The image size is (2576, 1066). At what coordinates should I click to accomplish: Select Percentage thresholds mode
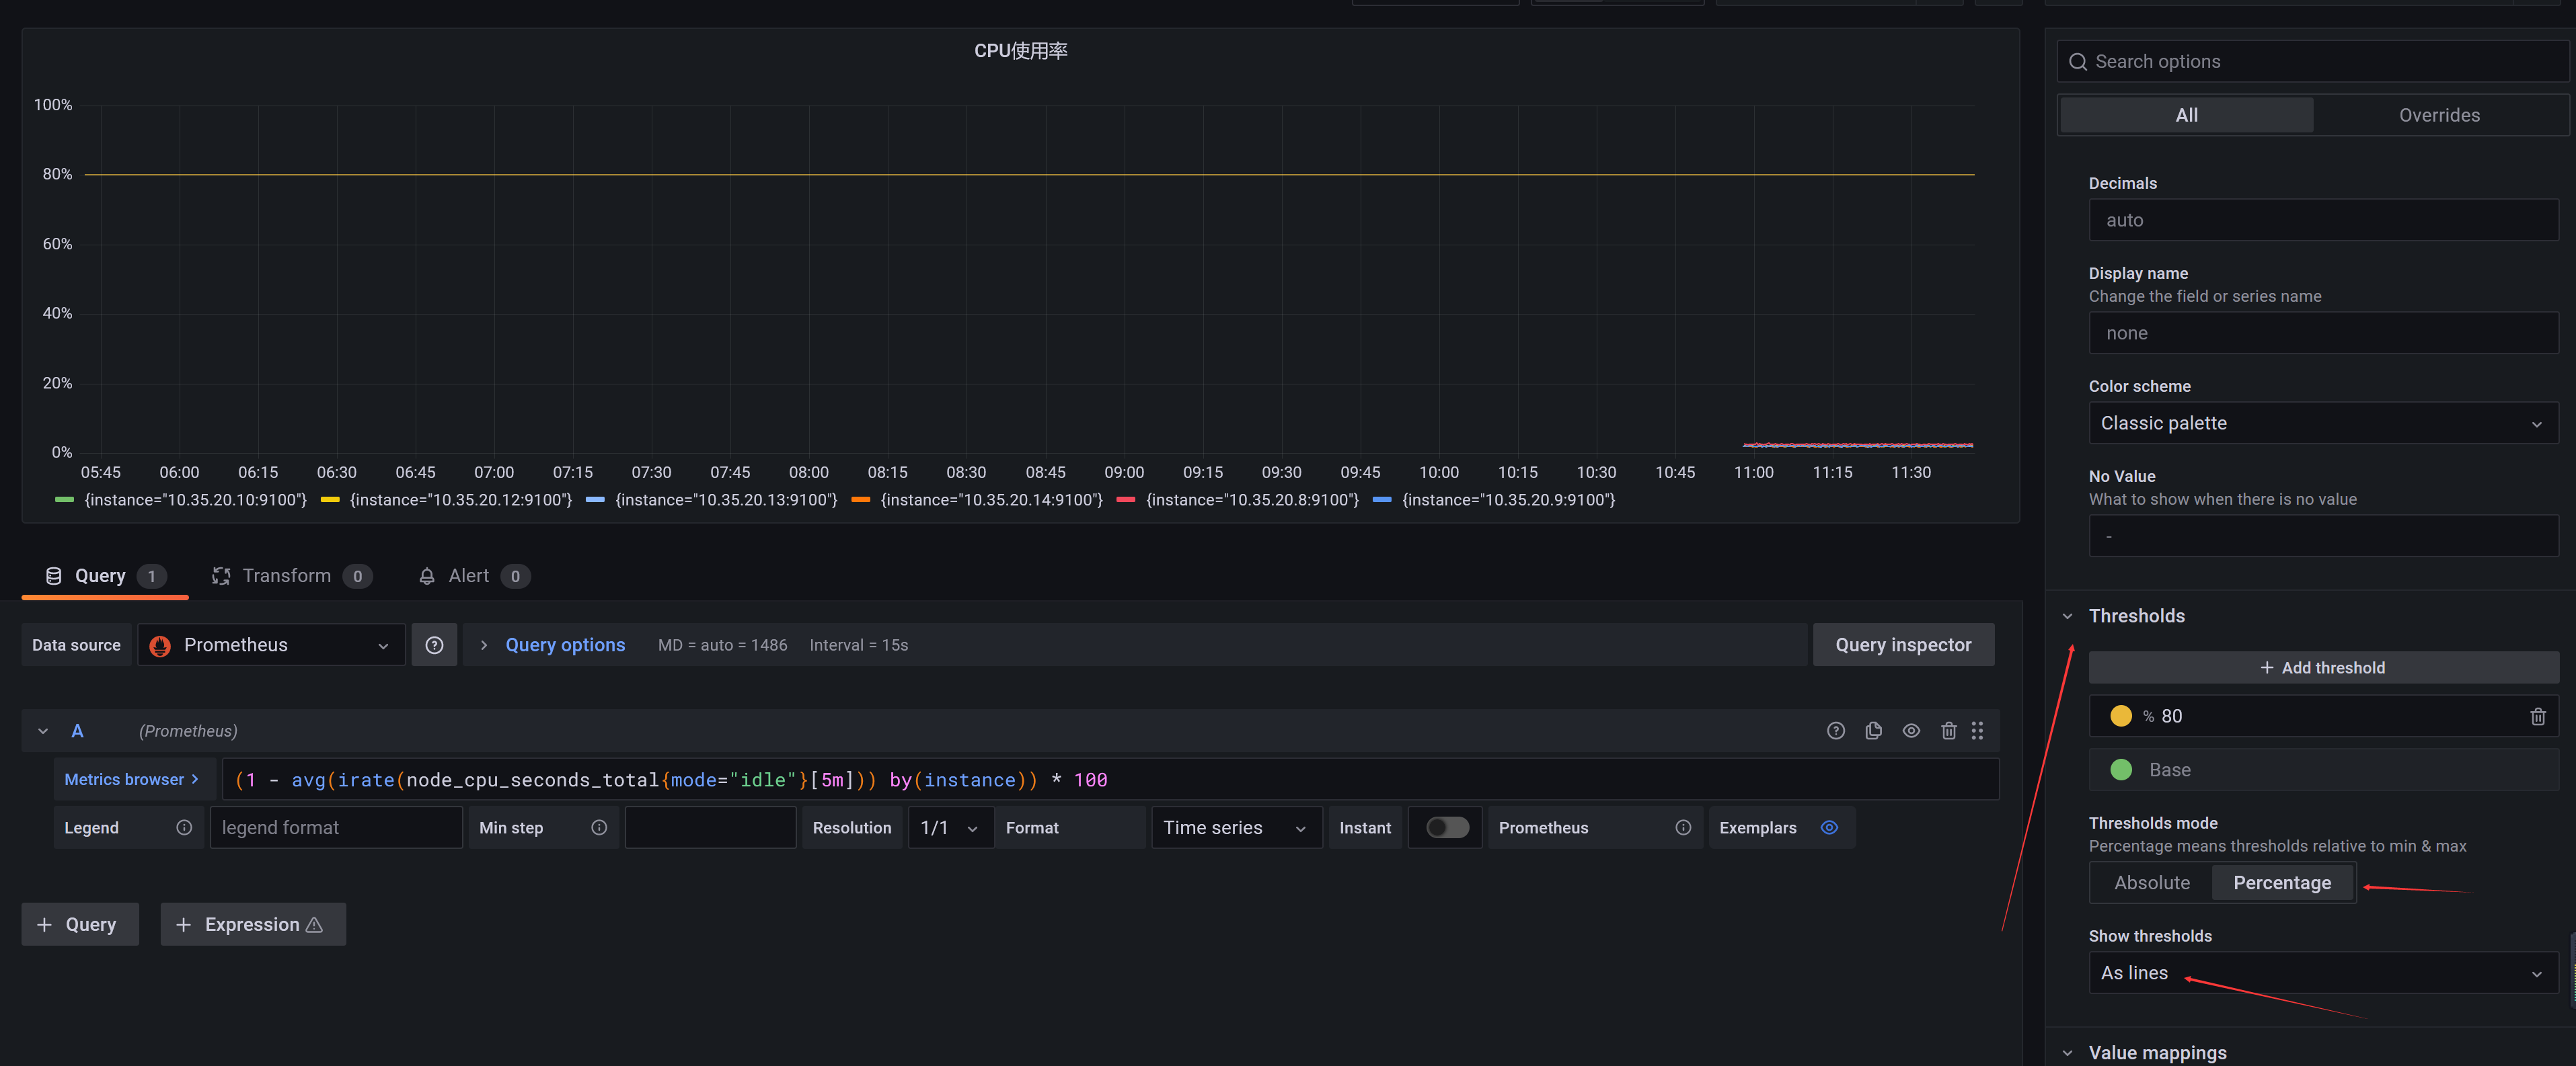(2281, 883)
